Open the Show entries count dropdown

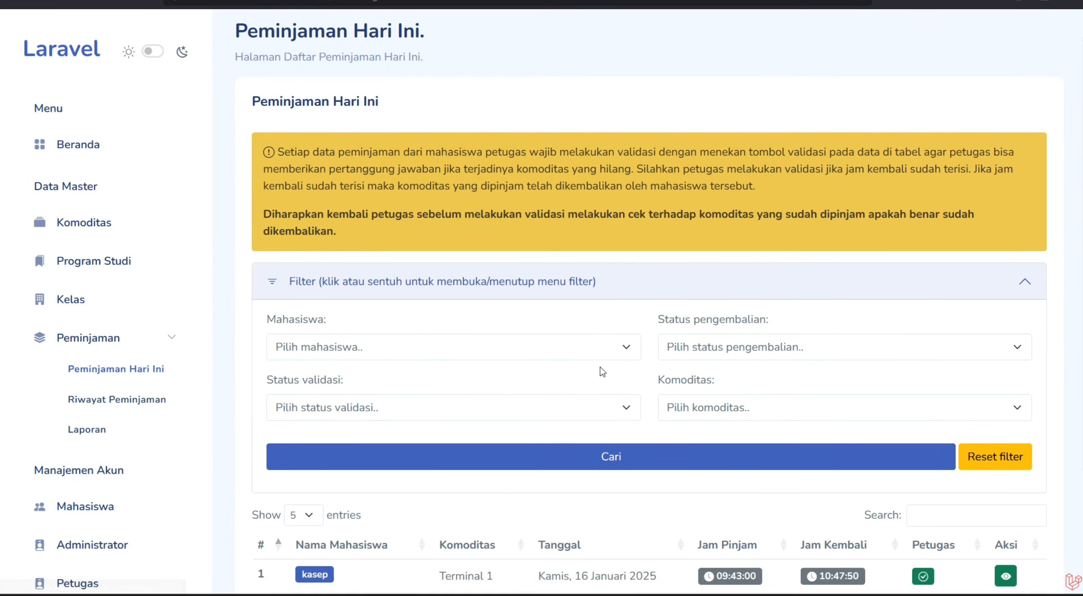pyautogui.click(x=303, y=515)
